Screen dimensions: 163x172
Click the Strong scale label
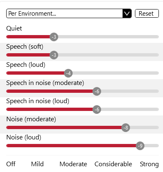149,164
